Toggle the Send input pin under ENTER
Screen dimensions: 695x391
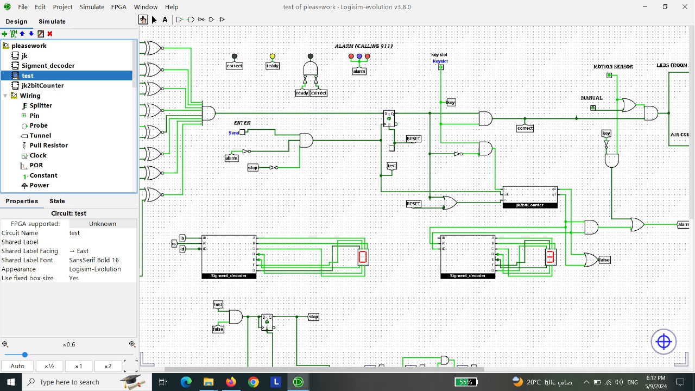tap(243, 133)
